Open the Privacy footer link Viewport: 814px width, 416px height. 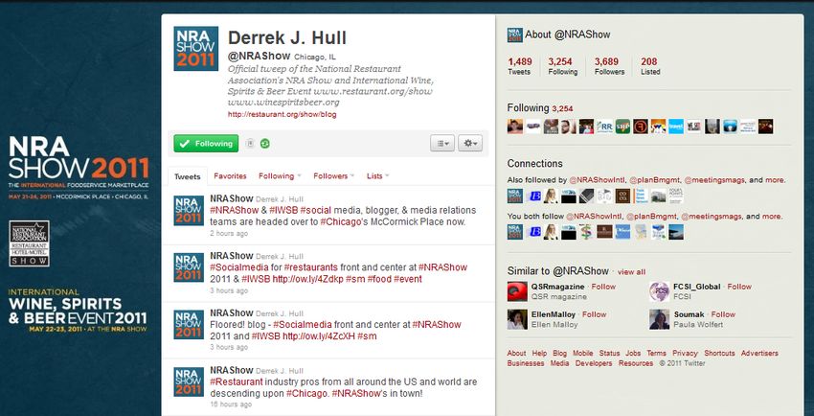(686, 353)
